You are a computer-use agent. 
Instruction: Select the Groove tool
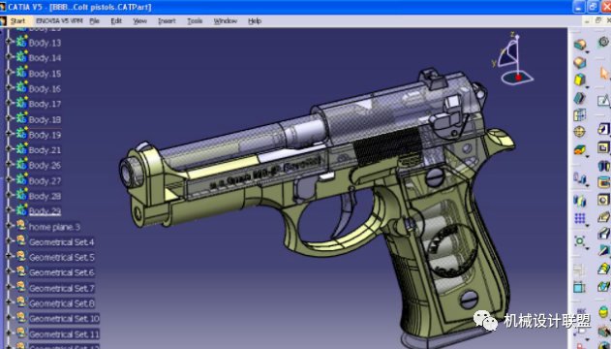click(603, 182)
